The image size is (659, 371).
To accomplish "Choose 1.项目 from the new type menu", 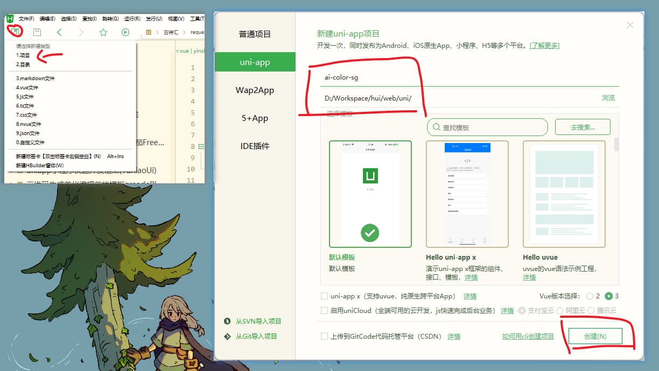I will [23, 55].
